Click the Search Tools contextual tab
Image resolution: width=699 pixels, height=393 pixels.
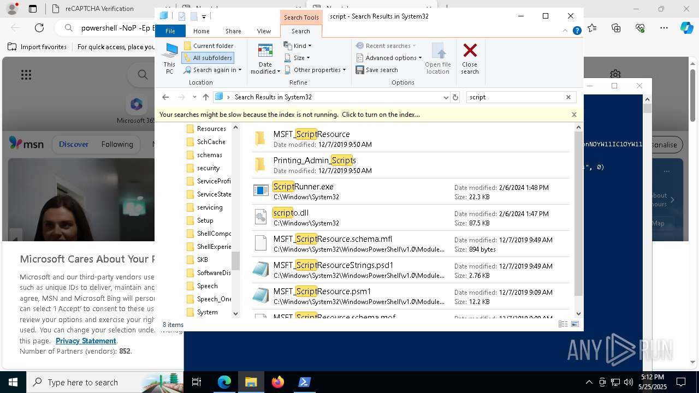(x=301, y=17)
